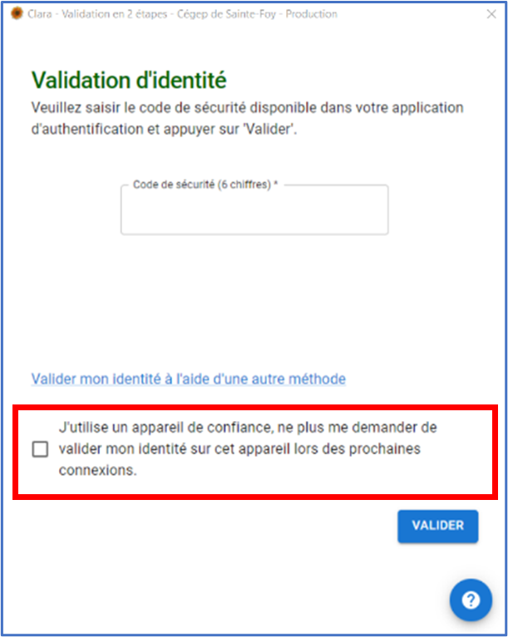Click the instruction text starting with "Veuillez saisir"
Image resolution: width=508 pixels, height=637 pixels.
pyautogui.click(x=247, y=109)
